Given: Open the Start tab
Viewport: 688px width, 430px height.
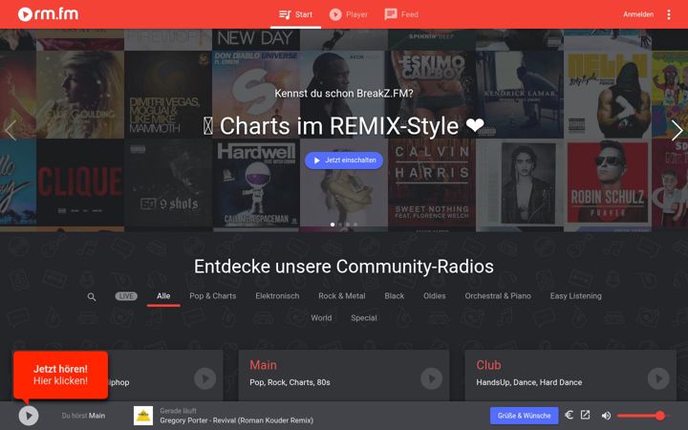Looking at the screenshot, I should pyautogui.click(x=295, y=14).
